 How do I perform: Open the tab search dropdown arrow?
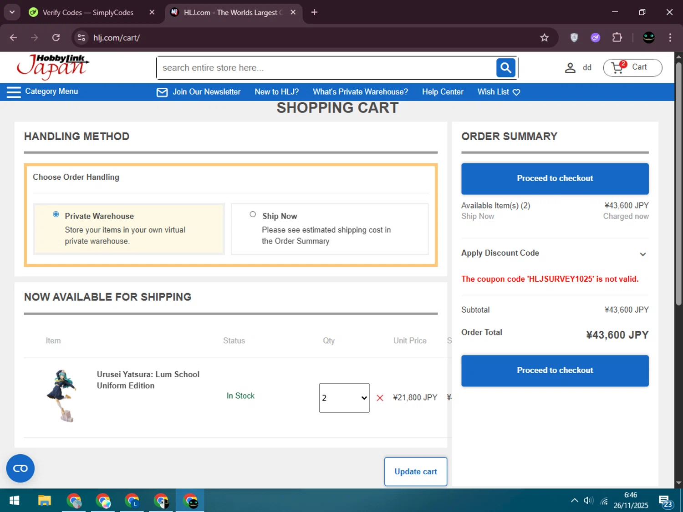(12, 12)
